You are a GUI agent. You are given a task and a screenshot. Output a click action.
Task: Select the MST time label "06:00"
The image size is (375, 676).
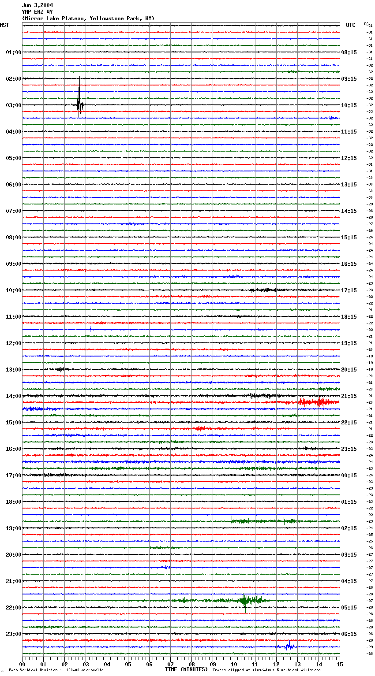point(14,185)
